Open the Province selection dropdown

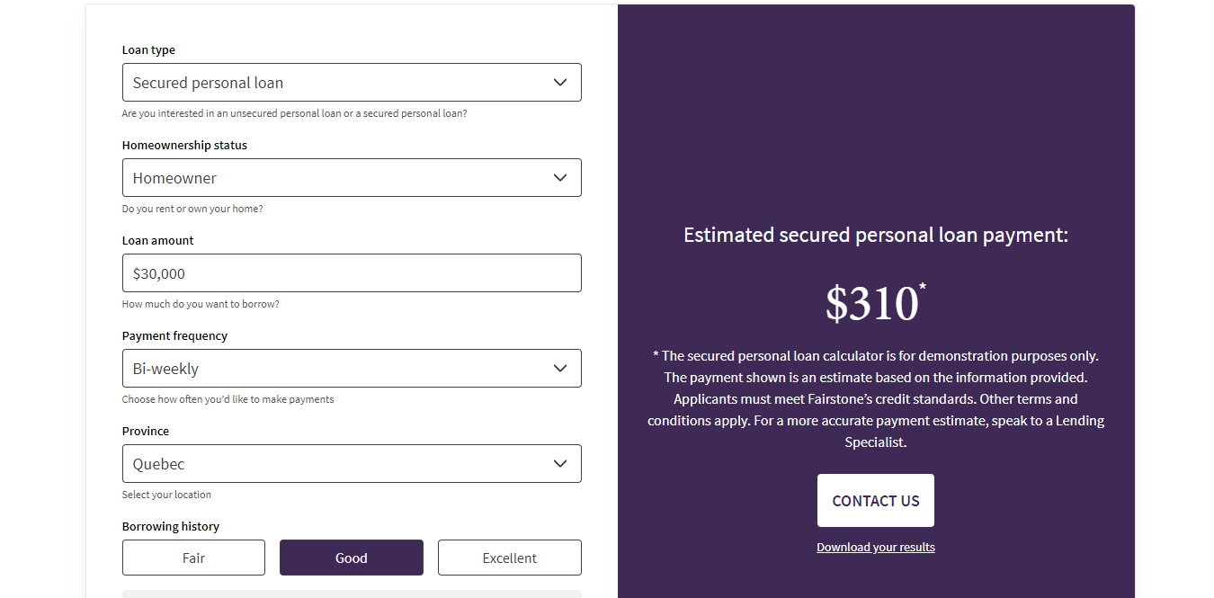tap(352, 463)
